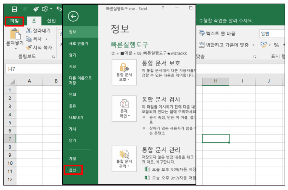Viewport: 288px width, 190px height.
Task: Click the 통합 문서 보호 button
Action: pyautogui.click(x=124, y=72)
